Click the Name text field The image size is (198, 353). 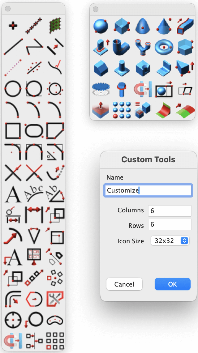(148, 190)
